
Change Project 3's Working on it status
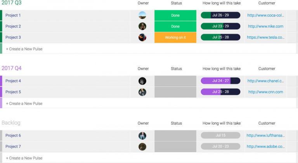point(175,38)
